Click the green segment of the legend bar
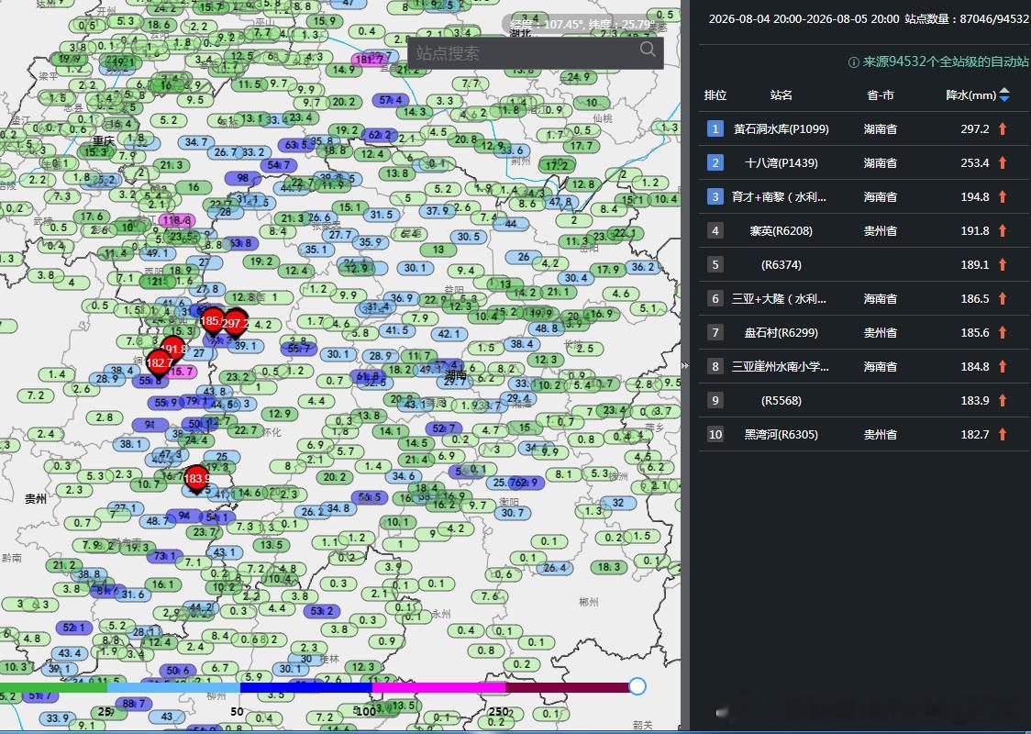 (x=53, y=687)
